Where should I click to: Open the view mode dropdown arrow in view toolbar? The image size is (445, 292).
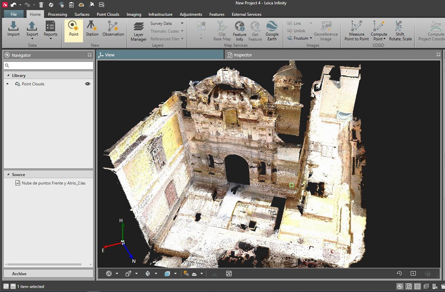click(x=117, y=273)
